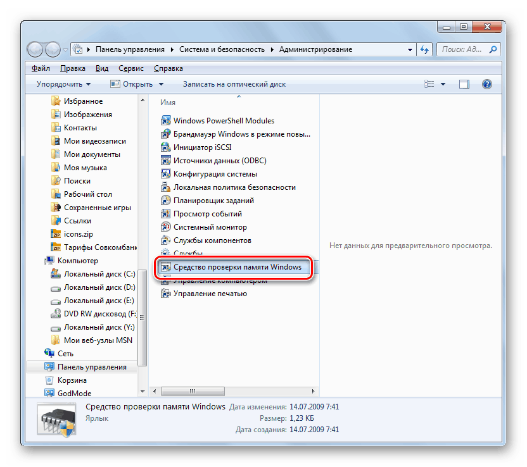This screenshot has height=467, width=527.
Task: Click the memory chip thumbnail in details pane
Action: pos(58,421)
